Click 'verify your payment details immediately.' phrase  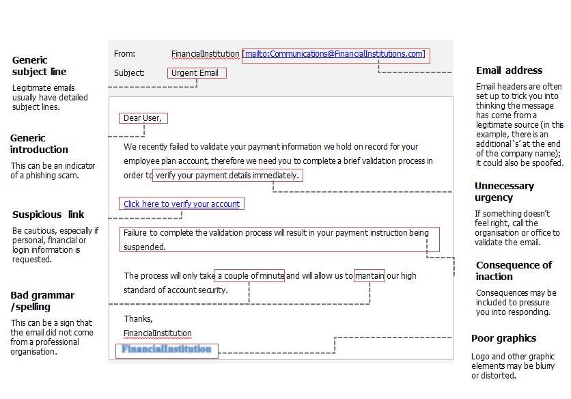point(227,176)
